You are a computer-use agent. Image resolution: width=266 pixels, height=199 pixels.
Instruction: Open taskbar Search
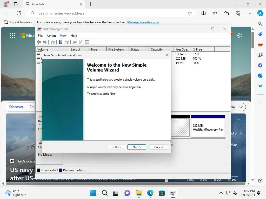click(x=104, y=193)
